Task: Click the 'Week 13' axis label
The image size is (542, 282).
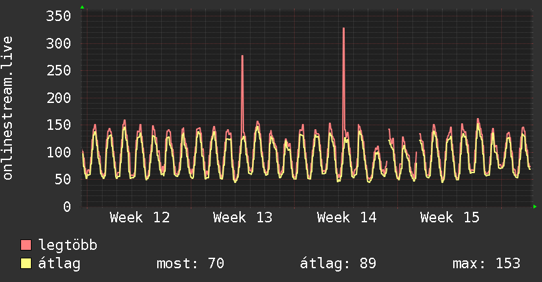Action: tap(243, 218)
